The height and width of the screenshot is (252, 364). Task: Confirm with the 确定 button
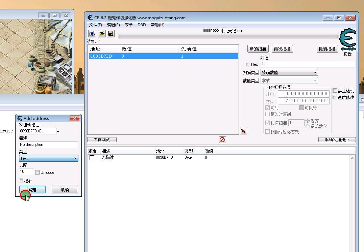[32, 190]
